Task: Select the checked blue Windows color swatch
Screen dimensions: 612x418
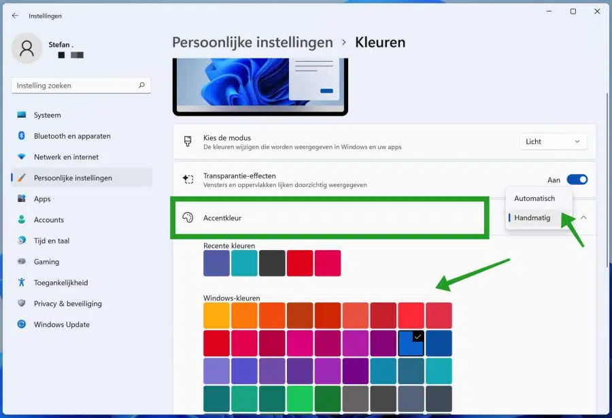Action: 411,343
